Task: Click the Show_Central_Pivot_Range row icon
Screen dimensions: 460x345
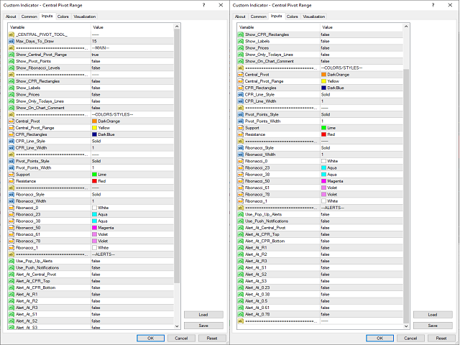Action: coord(11,54)
